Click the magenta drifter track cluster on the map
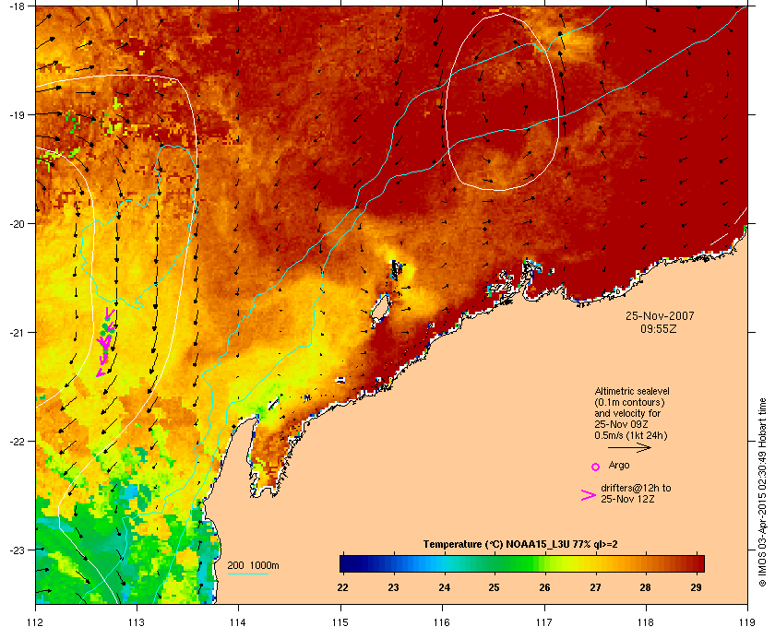775x627 pixels. (x=106, y=342)
